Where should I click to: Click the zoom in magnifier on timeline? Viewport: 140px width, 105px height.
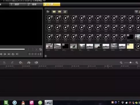137,63
